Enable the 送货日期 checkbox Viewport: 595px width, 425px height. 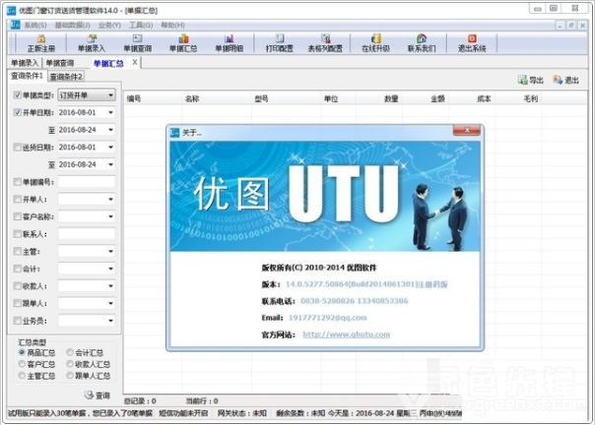(17, 148)
